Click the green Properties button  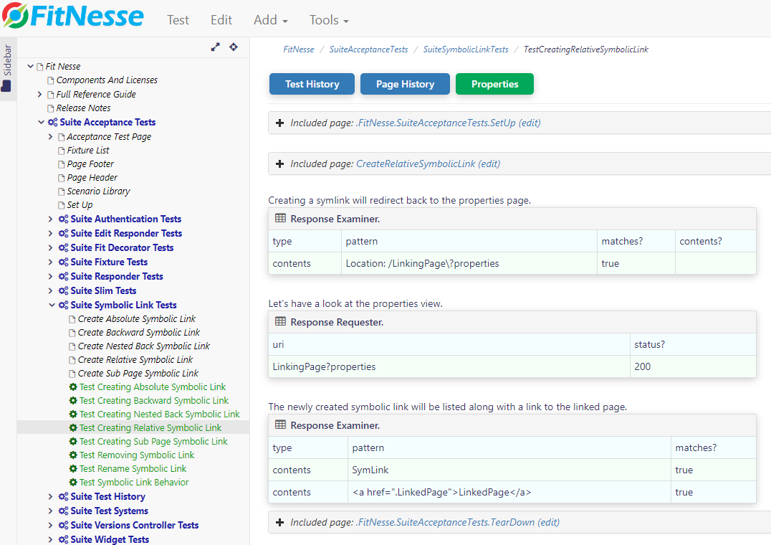pos(494,84)
